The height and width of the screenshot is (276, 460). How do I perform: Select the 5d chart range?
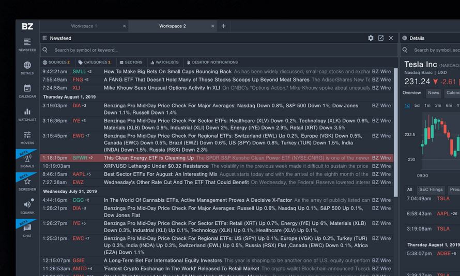[417, 105]
